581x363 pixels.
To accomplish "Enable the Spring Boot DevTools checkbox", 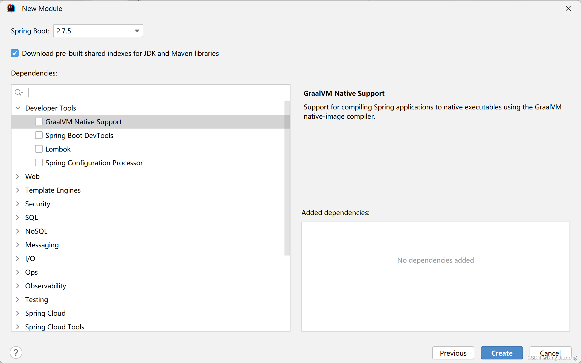I will [39, 135].
